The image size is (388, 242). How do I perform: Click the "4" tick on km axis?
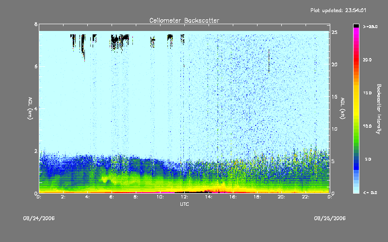[x=36, y=108]
